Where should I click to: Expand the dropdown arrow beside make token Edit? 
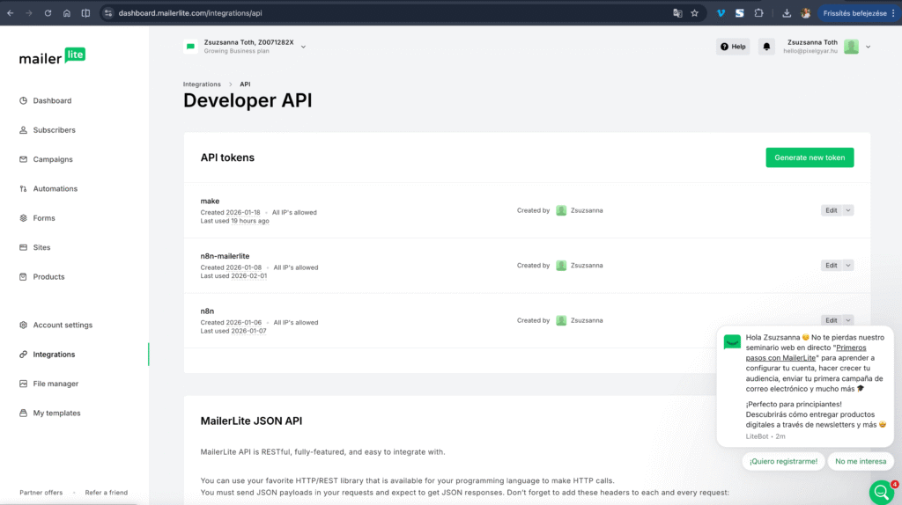coord(848,210)
